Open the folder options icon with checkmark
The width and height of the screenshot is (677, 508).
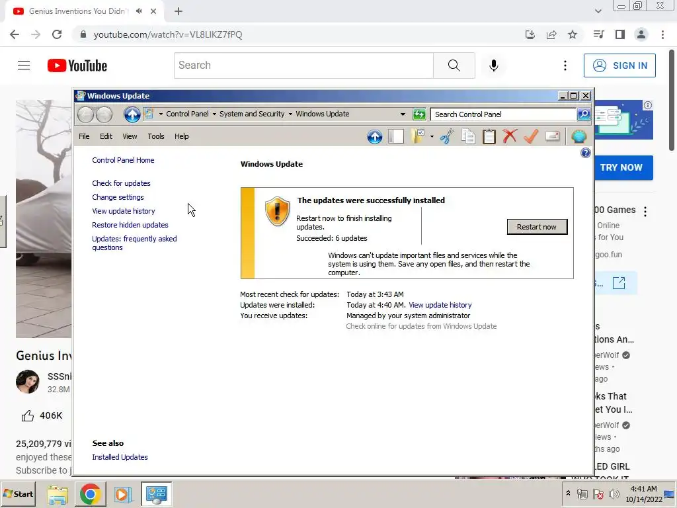pyautogui.click(x=418, y=136)
